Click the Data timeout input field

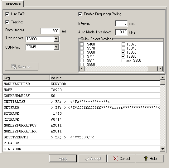(x=50, y=31)
